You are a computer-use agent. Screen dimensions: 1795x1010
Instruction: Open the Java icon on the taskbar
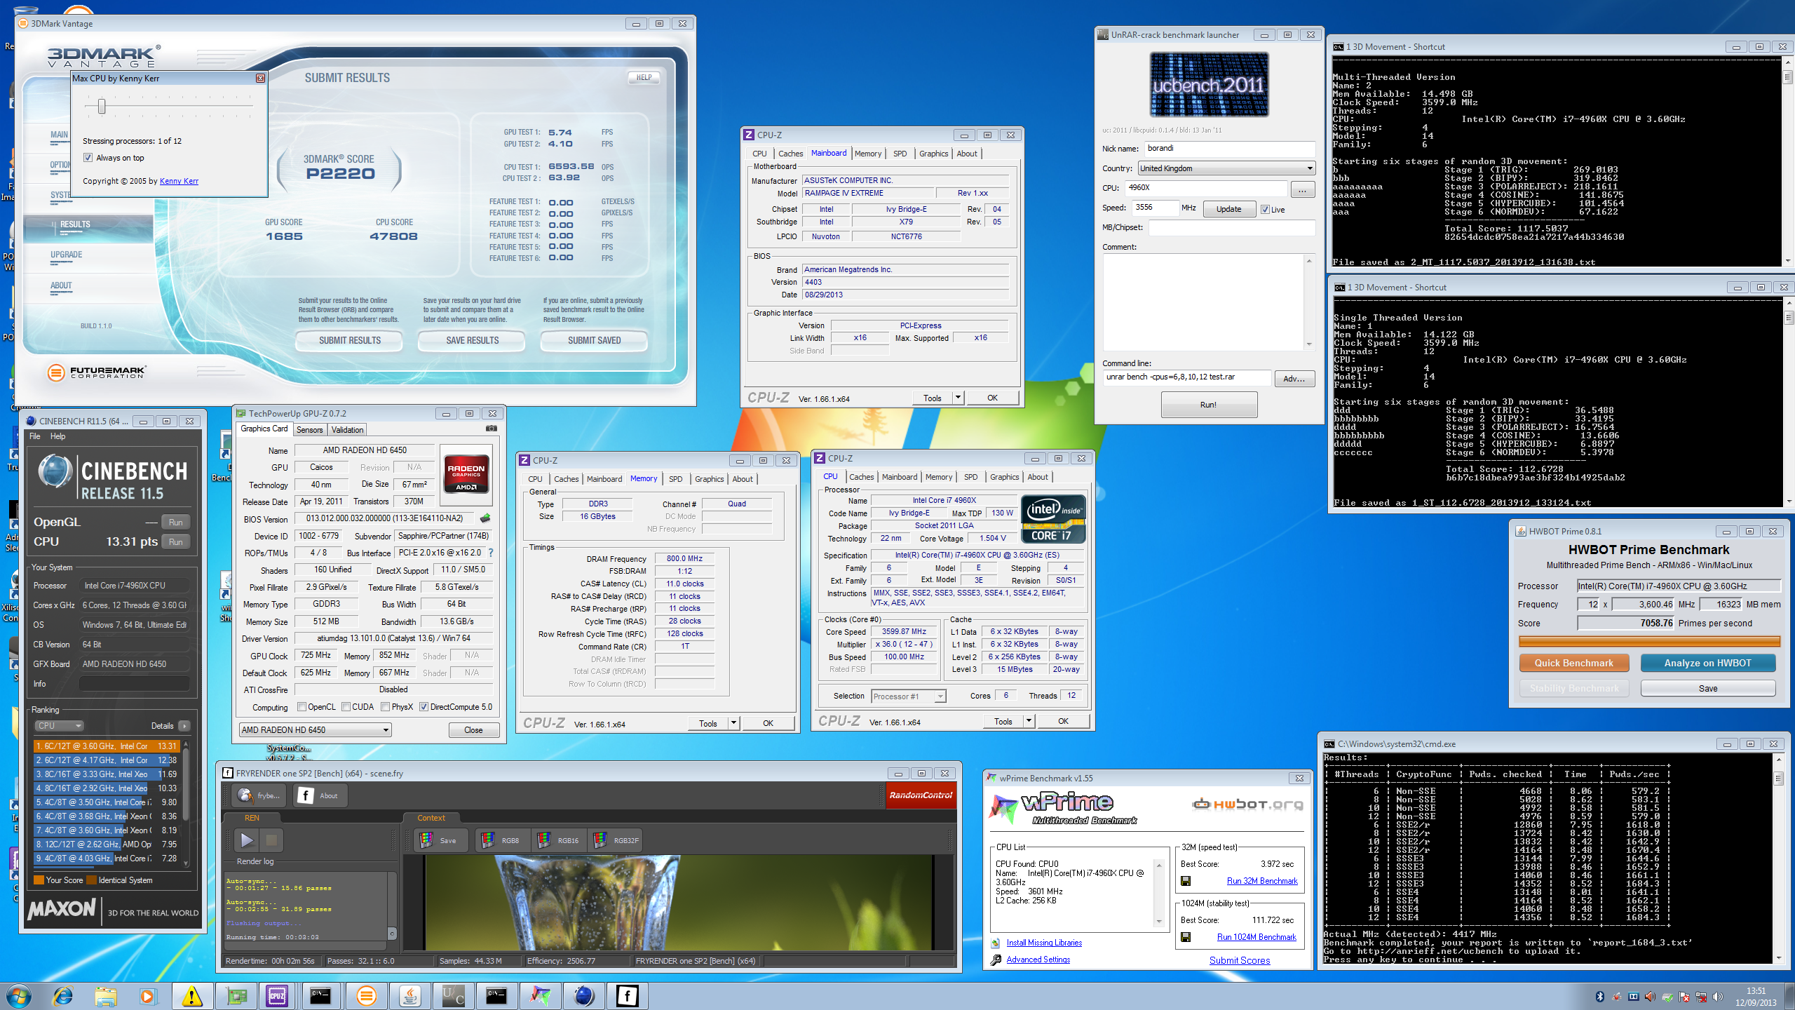(x=410, y=995)
